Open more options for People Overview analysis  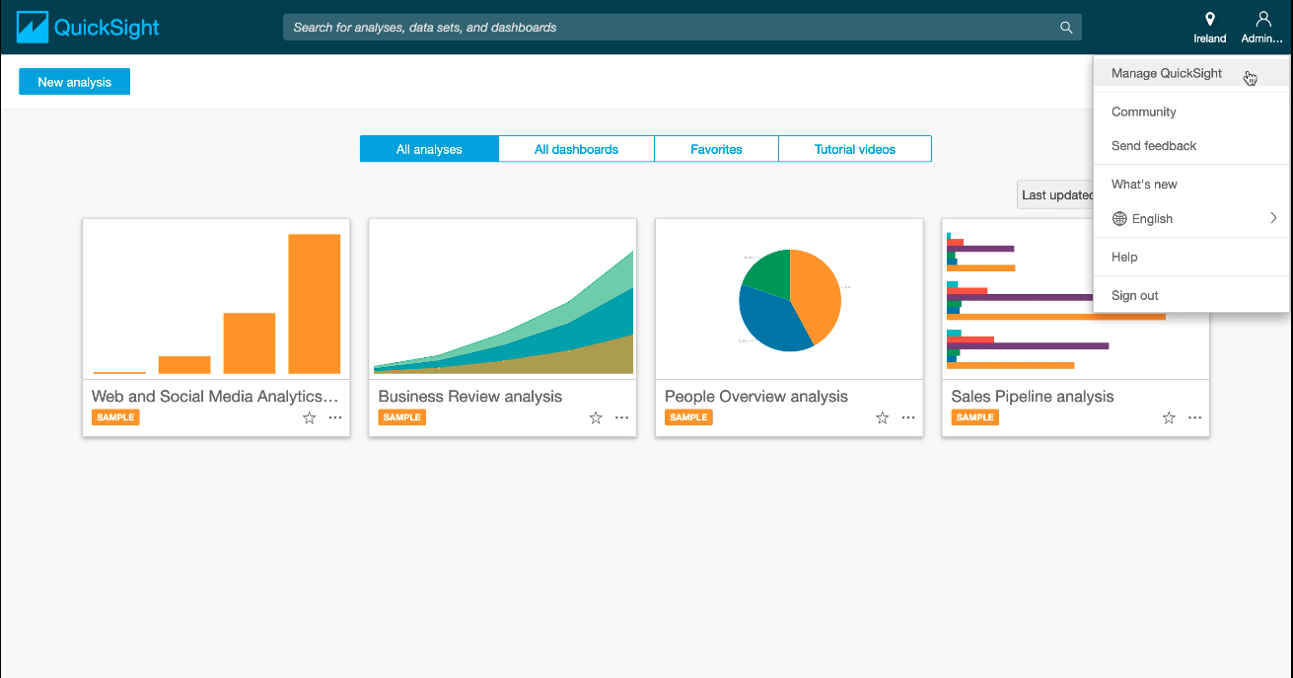pyautogui.click(x=908, y=417)
